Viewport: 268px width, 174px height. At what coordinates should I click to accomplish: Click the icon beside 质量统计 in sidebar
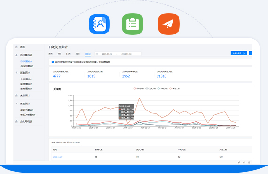point(16,72)
